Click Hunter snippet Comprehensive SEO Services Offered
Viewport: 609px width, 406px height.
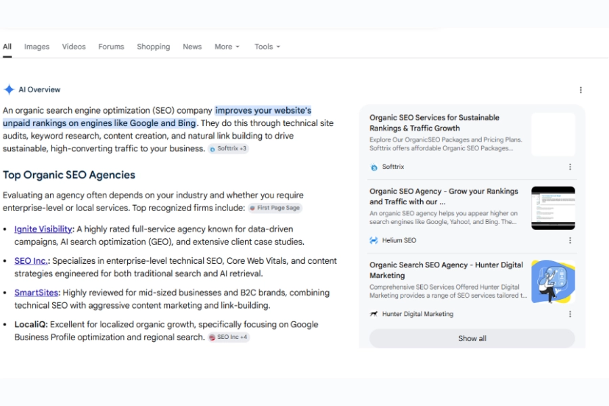click(x=448, y=292)
